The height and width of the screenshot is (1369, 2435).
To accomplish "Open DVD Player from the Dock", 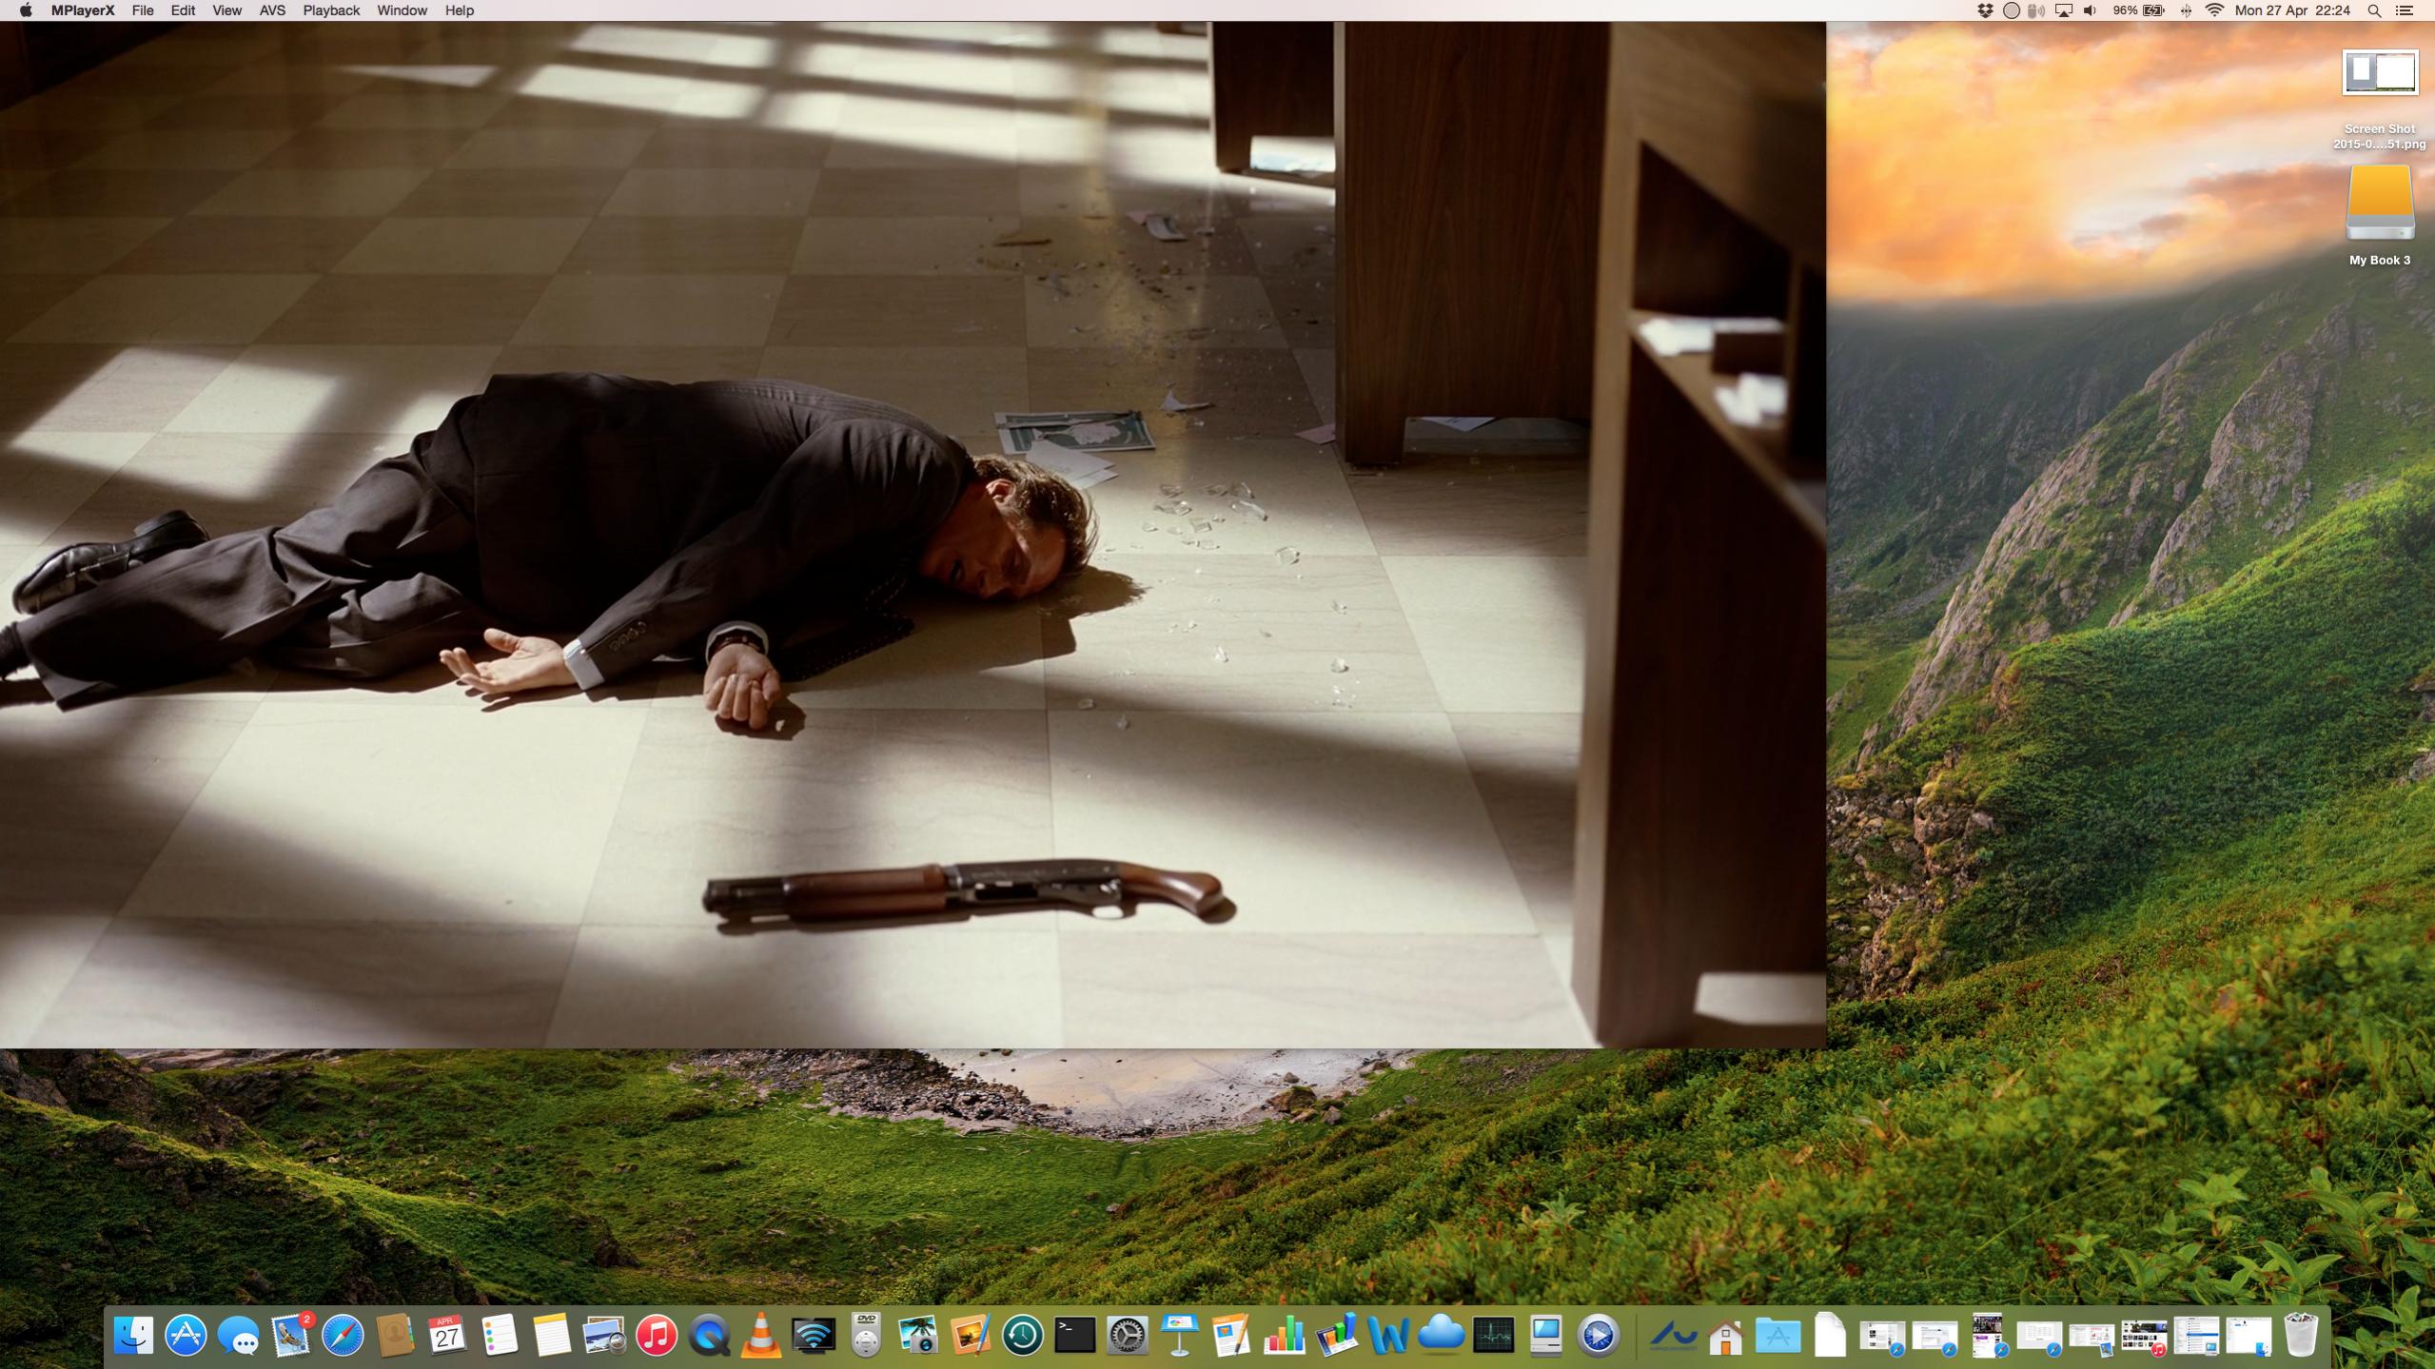I will [866, 1336].
